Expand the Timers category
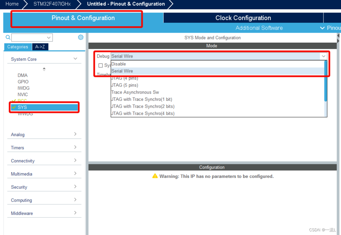The image size is (341, 235). (75, 147)
